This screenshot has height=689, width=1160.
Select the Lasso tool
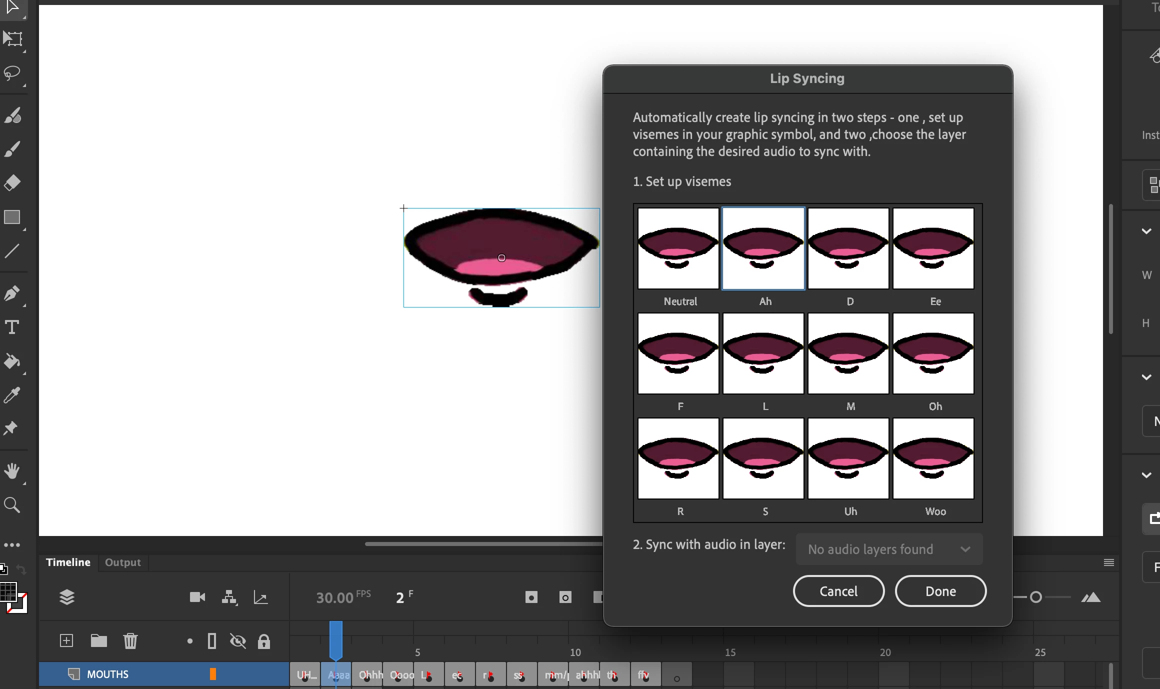coord(12,73)
